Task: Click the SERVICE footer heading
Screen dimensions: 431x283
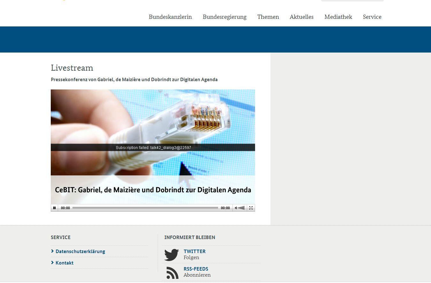Action: pyautogui.click(x=61, y=237)
